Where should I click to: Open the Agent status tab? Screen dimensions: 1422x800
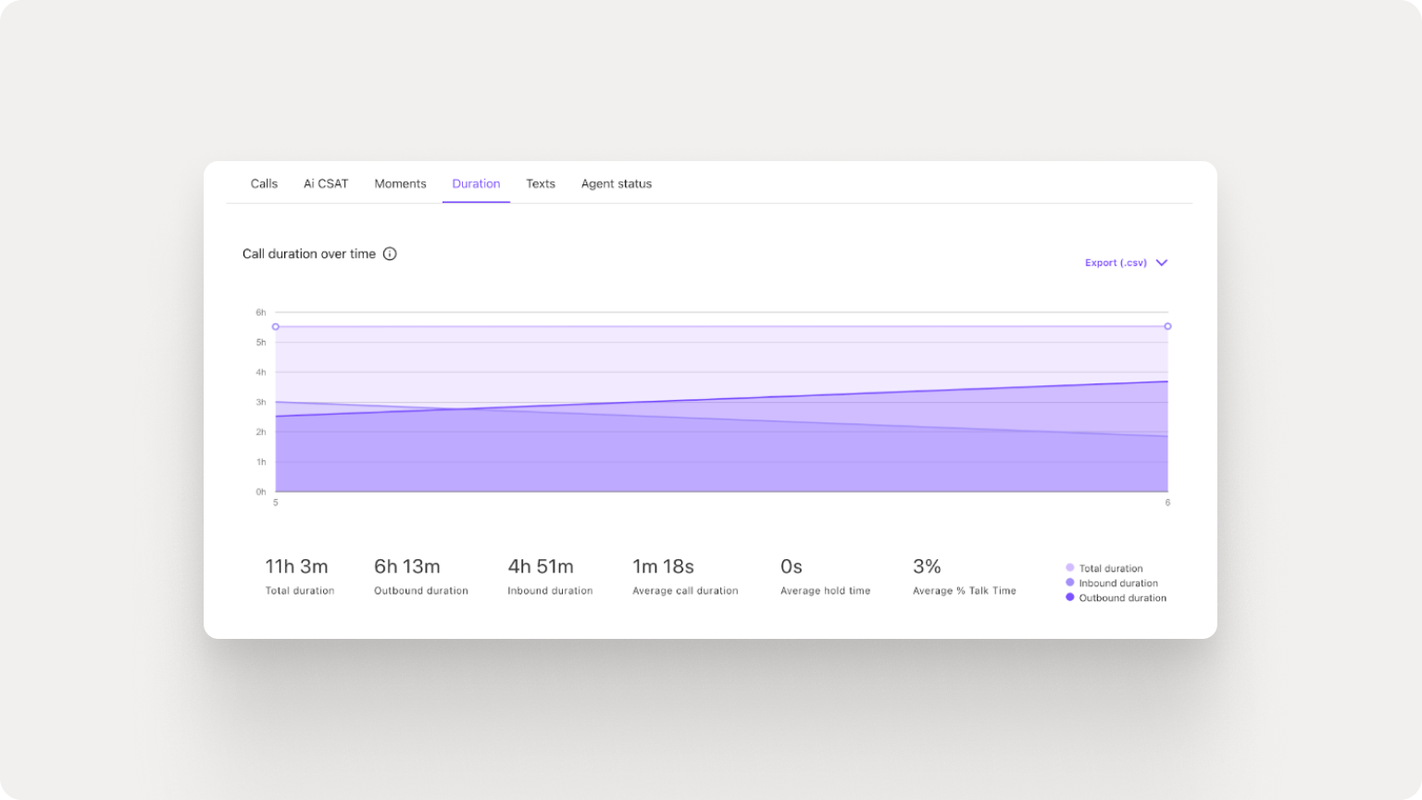(x=616, y=183)
